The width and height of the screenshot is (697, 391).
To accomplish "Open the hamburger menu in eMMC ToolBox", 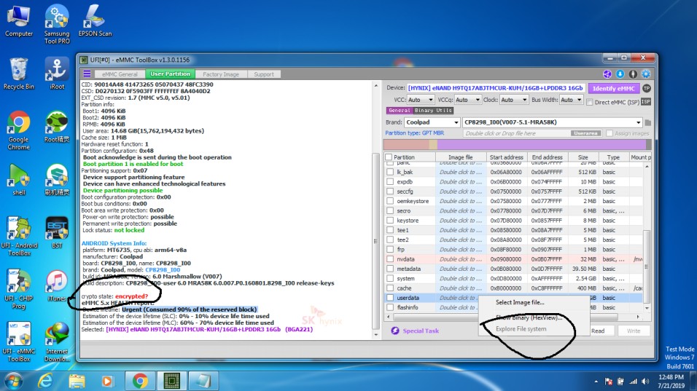I will 87,74.
